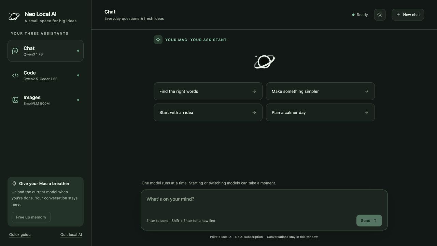
Task: Choose Make something simpler suggestion
Action: tap(320, 91)
